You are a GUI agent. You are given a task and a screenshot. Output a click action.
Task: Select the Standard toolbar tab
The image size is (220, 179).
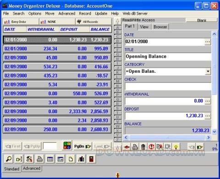click(12, 169)
